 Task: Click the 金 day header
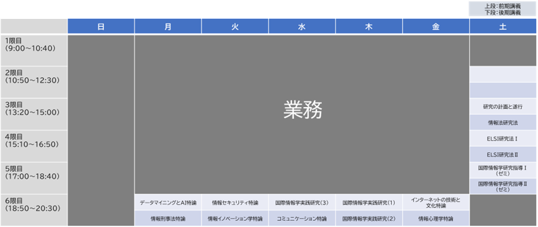[436, 26]
